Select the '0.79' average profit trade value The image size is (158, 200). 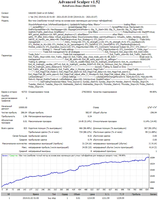(x=90, y=140)
